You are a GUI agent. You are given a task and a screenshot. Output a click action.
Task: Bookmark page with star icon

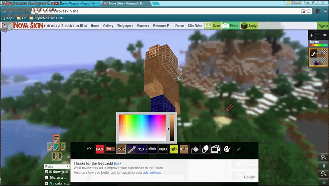(x=309, y=11)
